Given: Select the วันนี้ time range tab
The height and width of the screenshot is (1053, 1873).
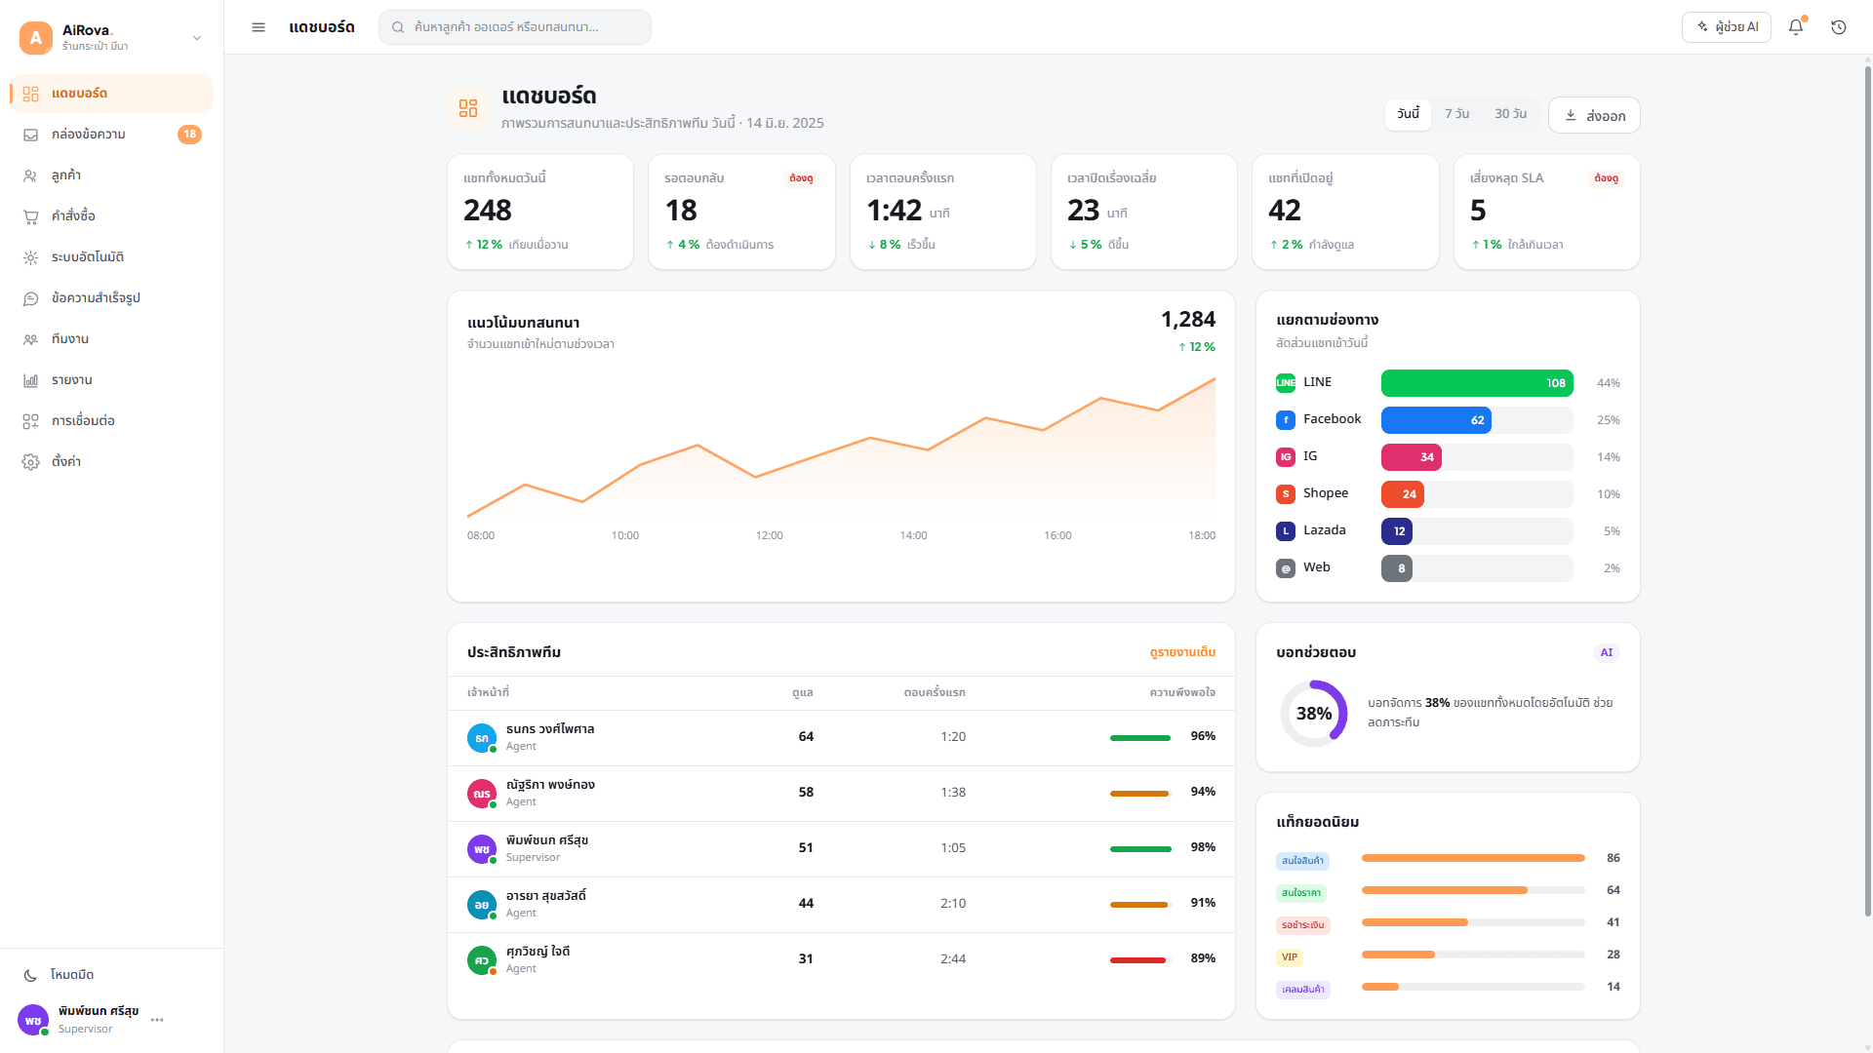Looking at the screenshot, I should click(x=1408, y=114).
